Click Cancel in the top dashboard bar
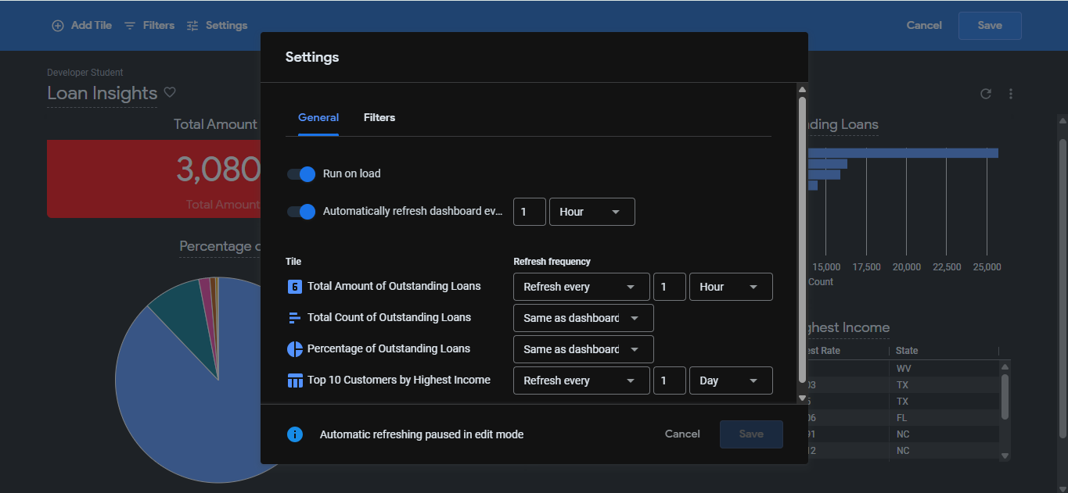Viewport: 1068px width, 493px height. tap(924, 26)
